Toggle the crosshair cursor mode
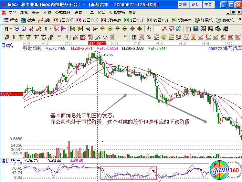 tap(157, 28)
